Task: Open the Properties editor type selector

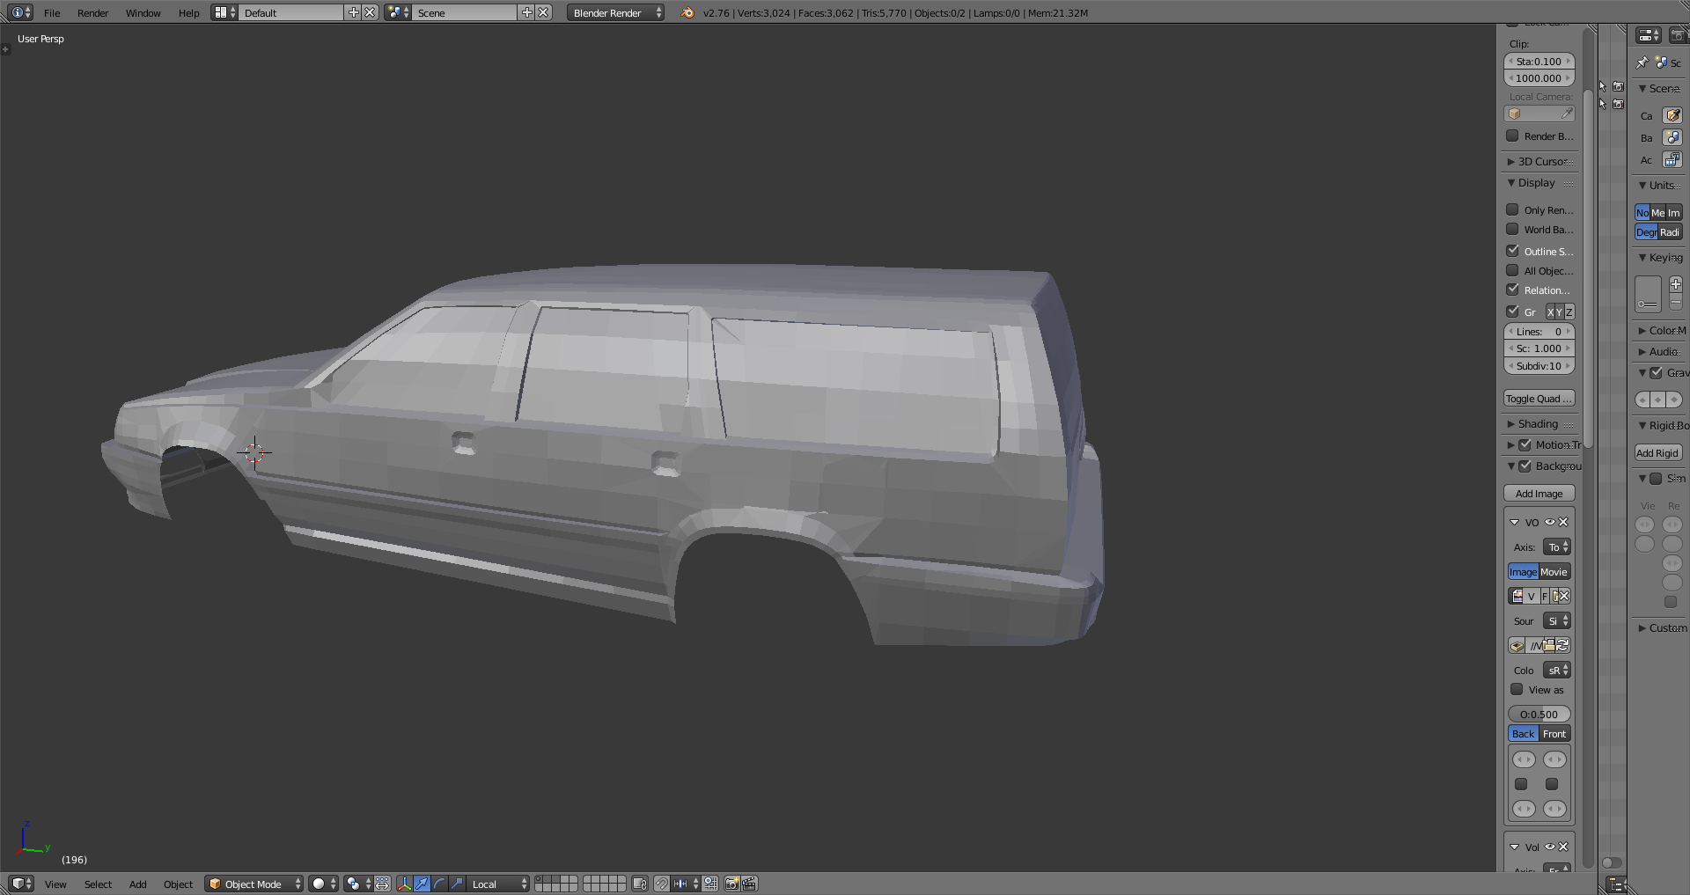Action: [1648, 35]
